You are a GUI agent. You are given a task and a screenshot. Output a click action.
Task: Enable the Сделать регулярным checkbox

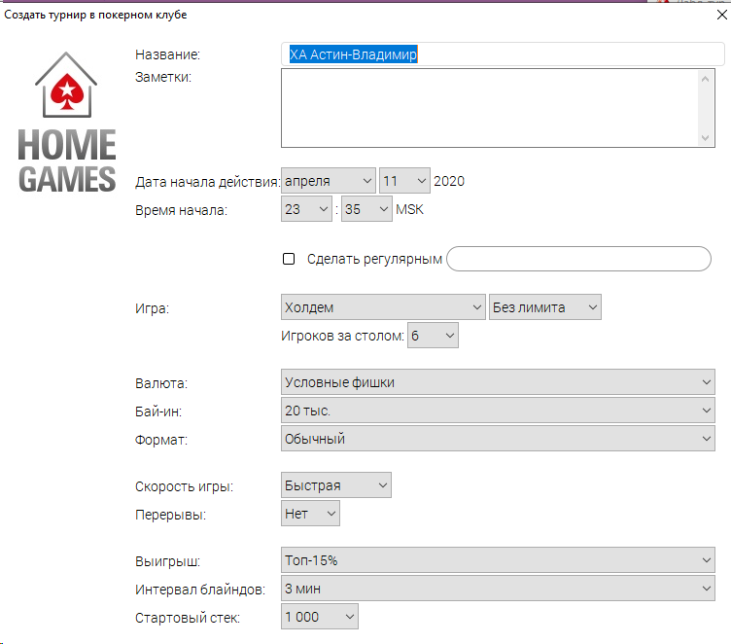289,259
